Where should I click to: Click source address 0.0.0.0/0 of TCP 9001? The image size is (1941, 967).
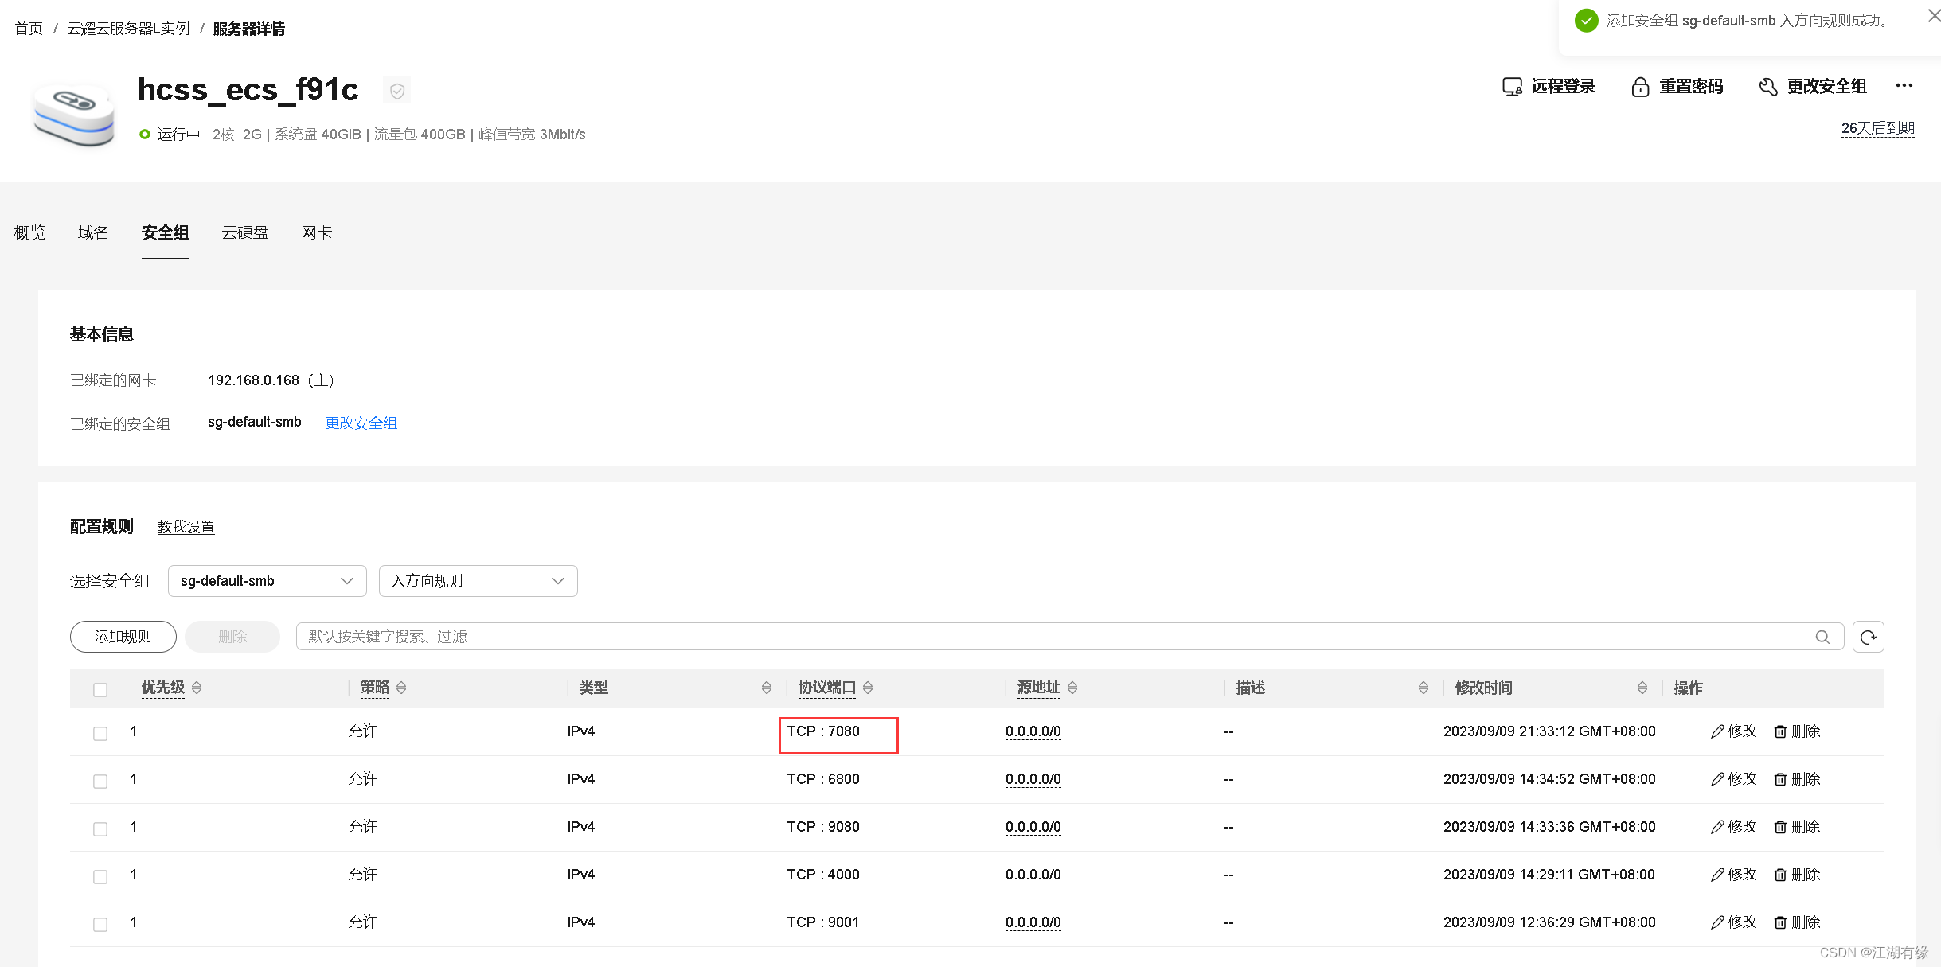click(1033, 922)
